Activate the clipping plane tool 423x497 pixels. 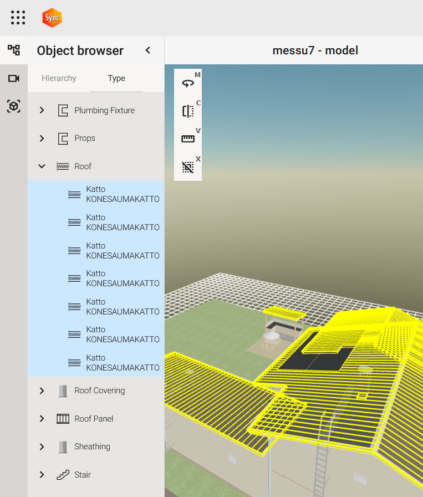point(188,111)
